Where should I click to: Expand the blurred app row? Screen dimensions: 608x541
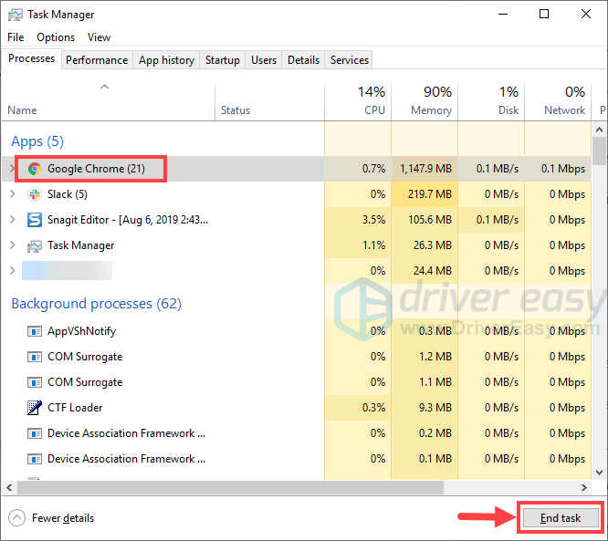tap(13, 270)
